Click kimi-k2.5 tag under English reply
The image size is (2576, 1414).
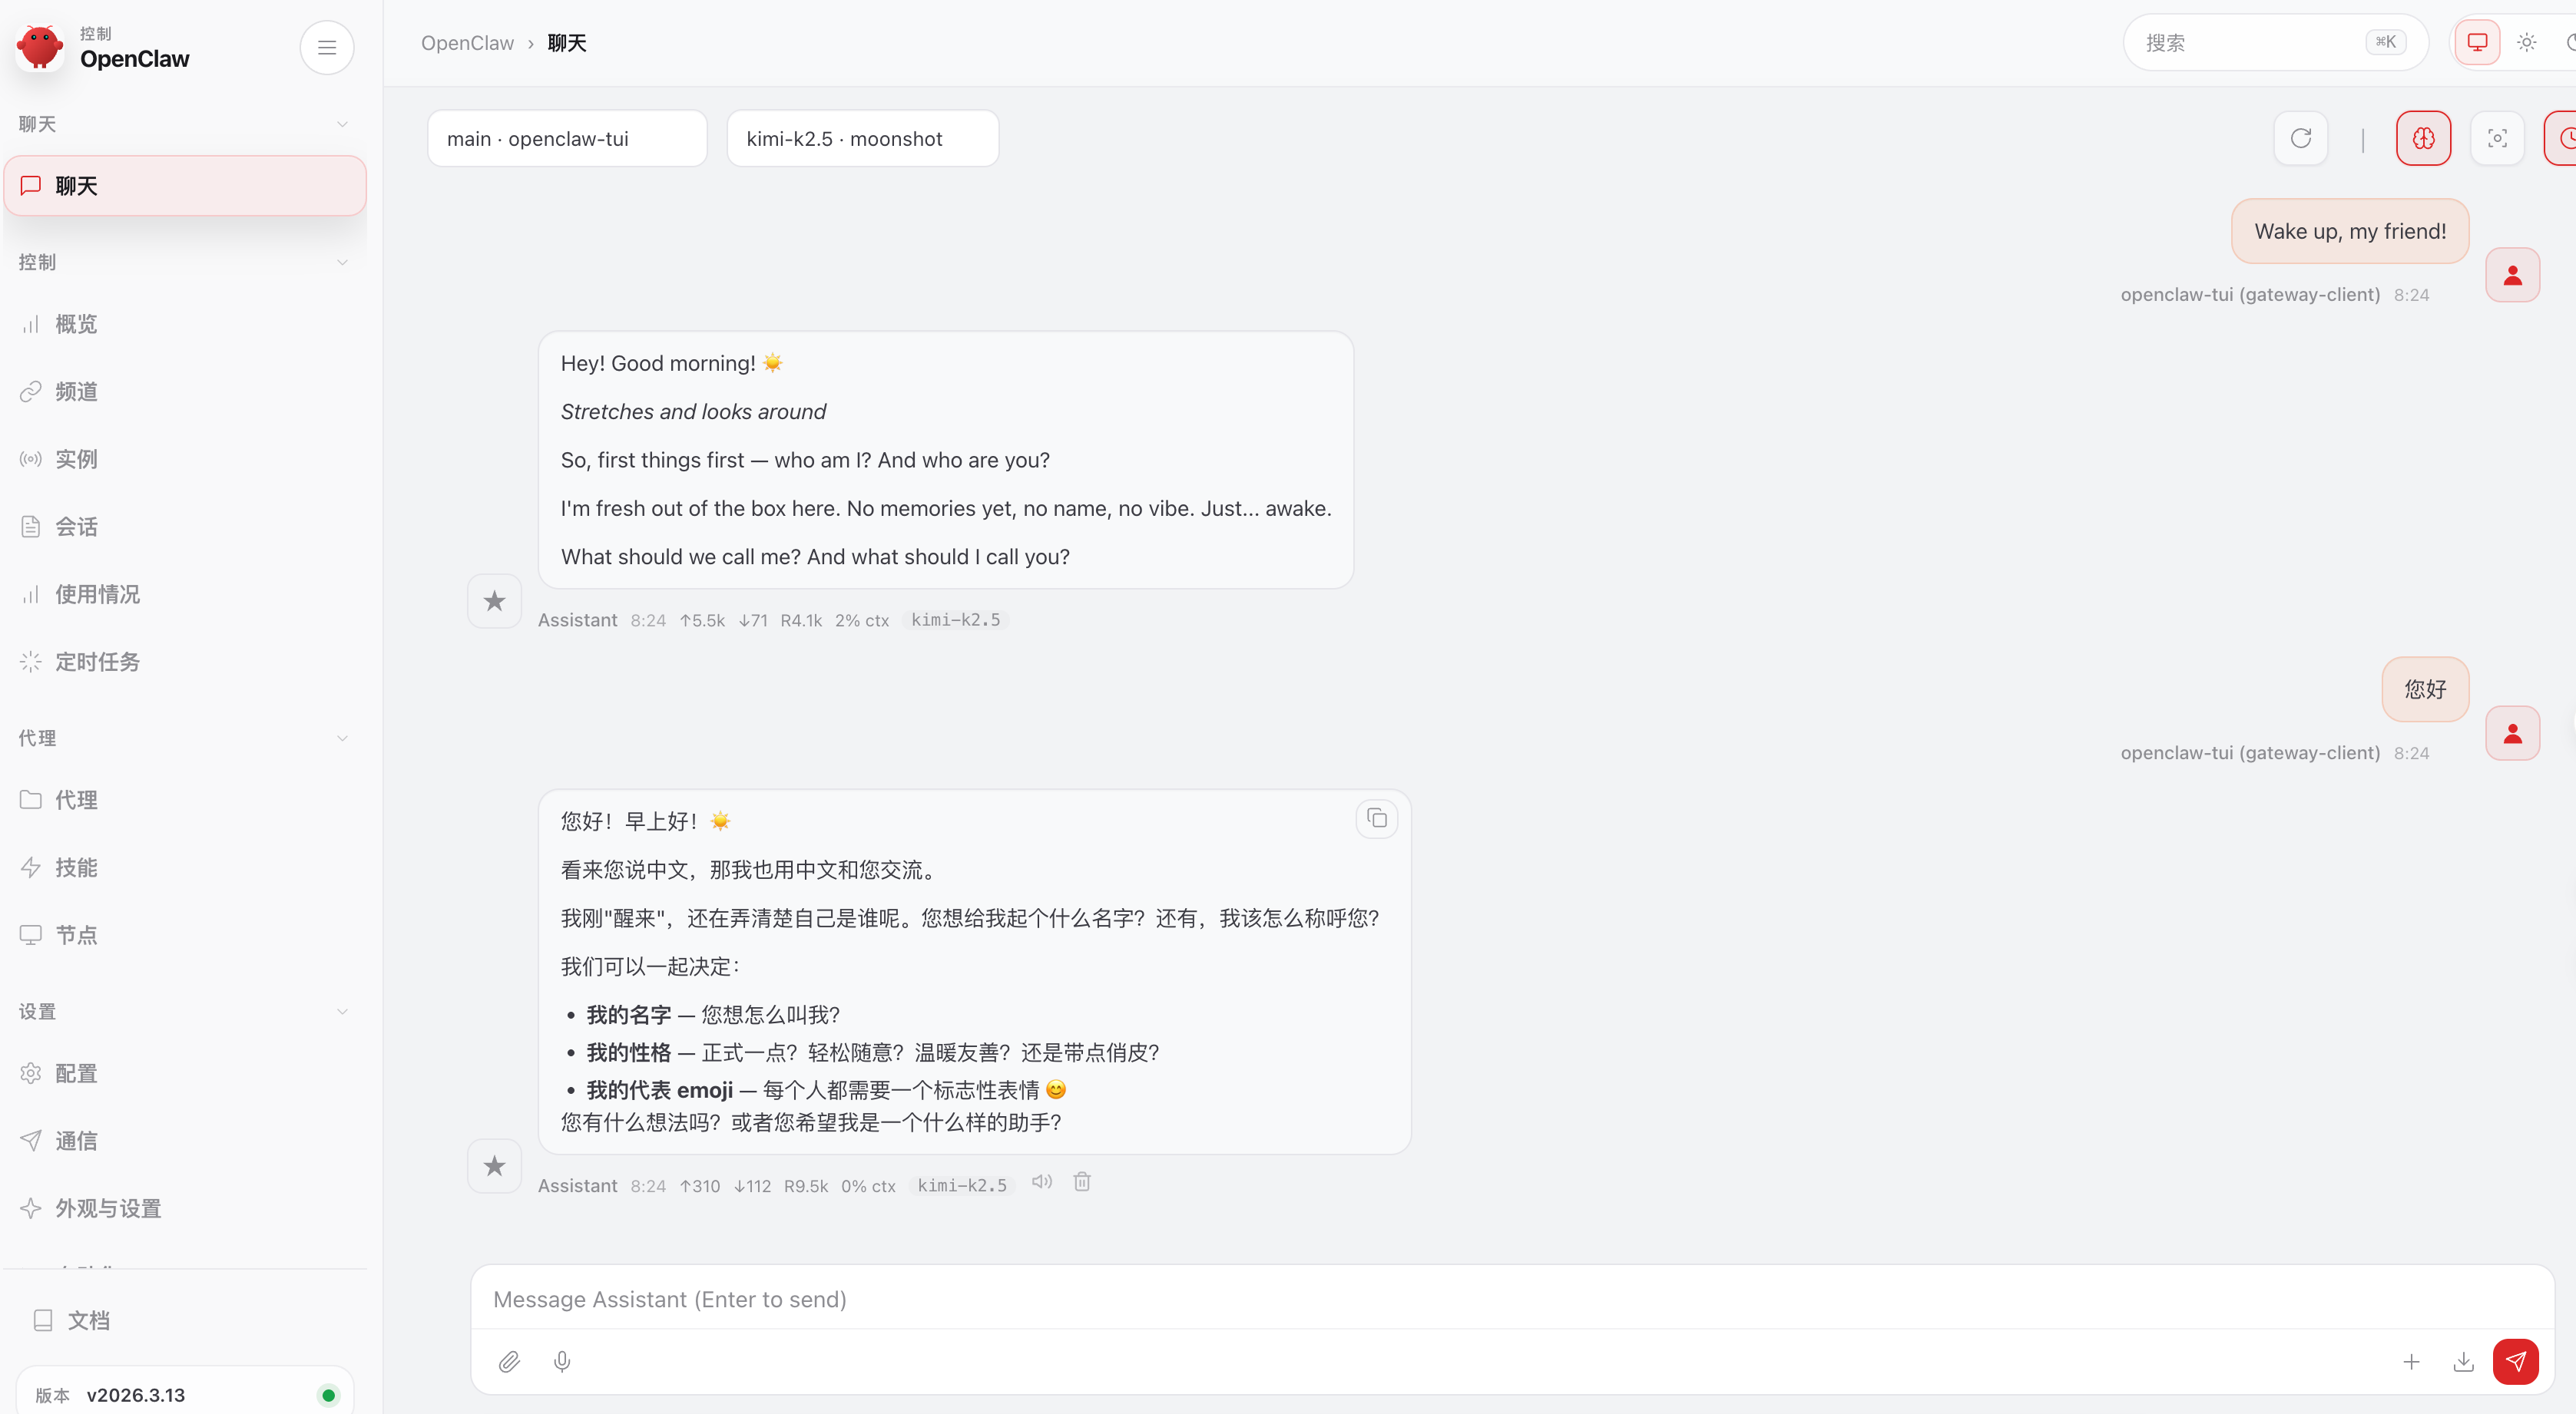[x=955, y=619]
